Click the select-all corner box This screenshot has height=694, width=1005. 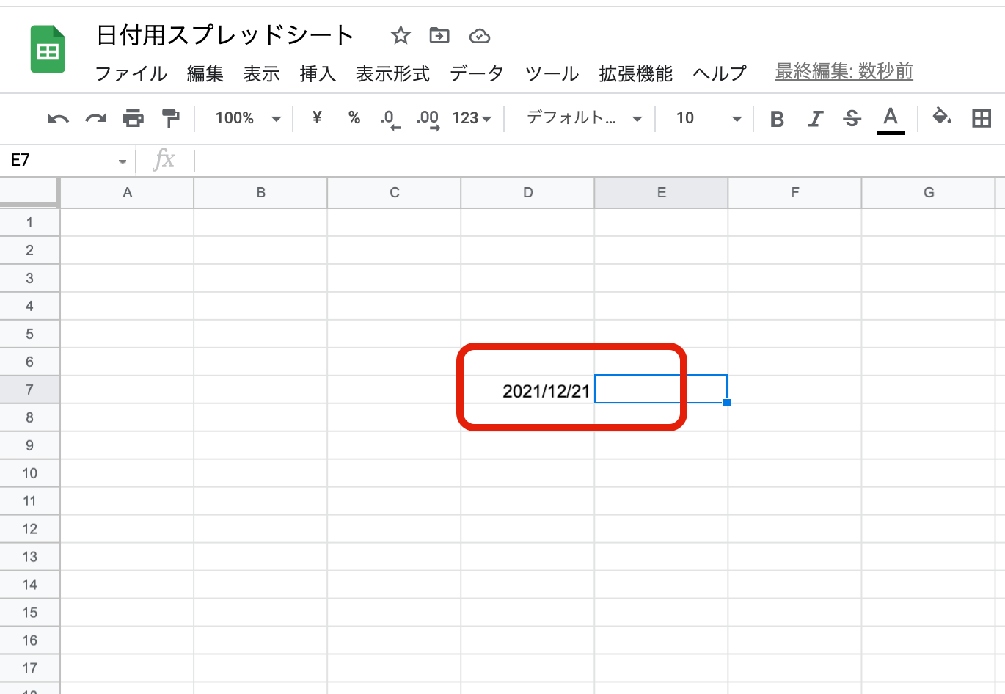click(29, 192)
